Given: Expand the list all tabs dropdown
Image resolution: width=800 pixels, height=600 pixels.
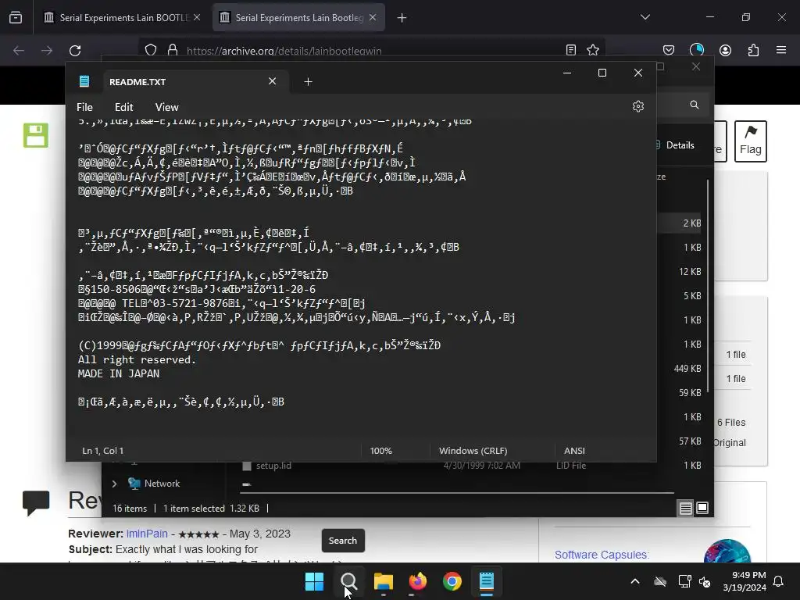Looking at the screenshot, I should pyautogui.click(x=645, y=17).
